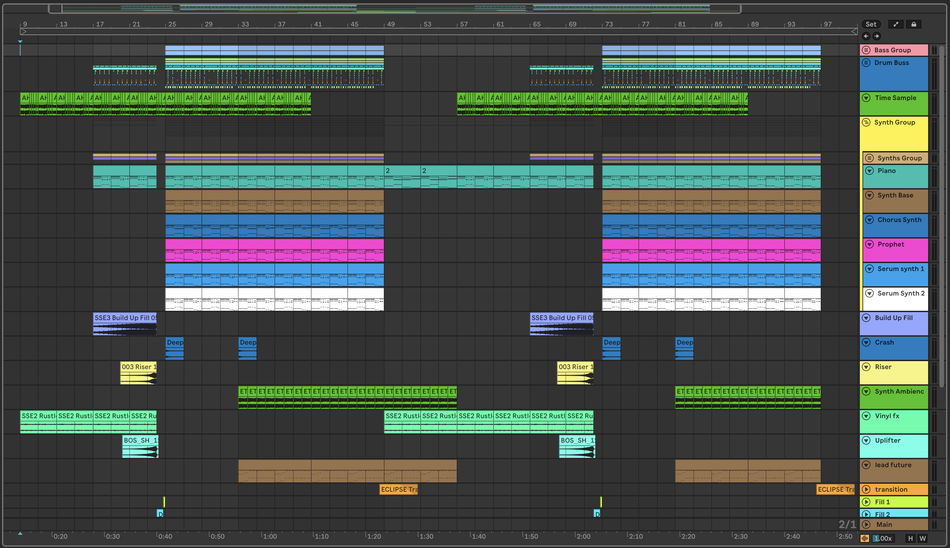Click the H height optimize button

(911, 538)
